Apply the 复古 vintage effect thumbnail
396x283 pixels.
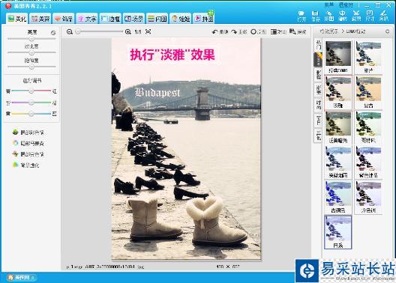click(368, 92)
